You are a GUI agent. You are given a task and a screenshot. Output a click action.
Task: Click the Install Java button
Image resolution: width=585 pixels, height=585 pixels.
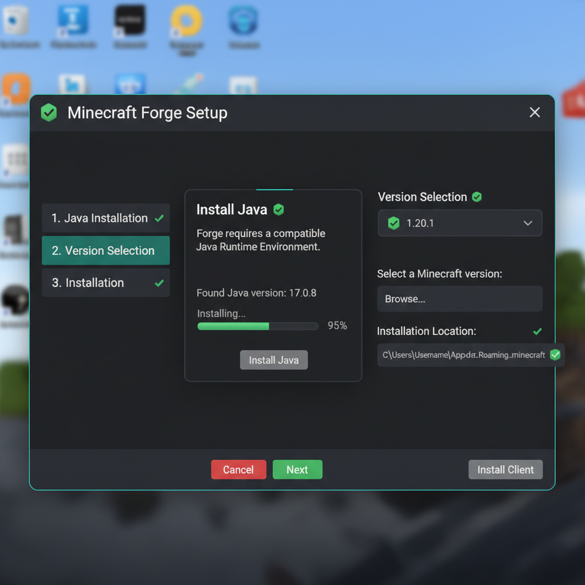point(274,360)
